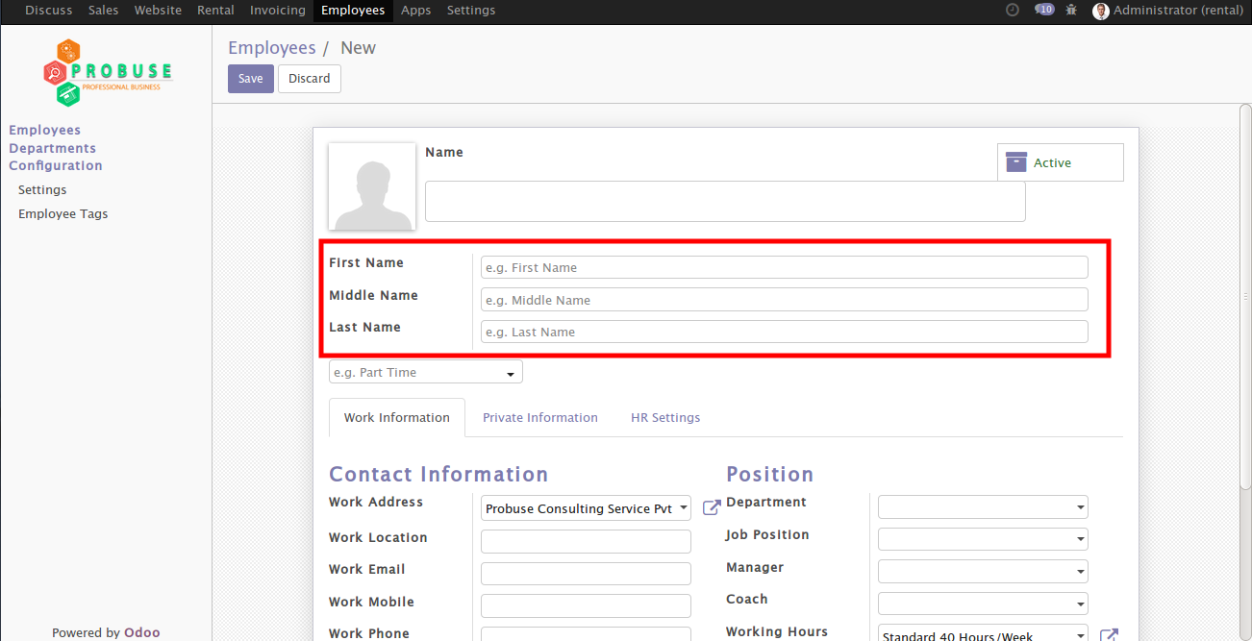Click the debug bug icon in top bar
Image resolution: width=1252 pixels, height=641 pixels.
tap(1071, 10)
